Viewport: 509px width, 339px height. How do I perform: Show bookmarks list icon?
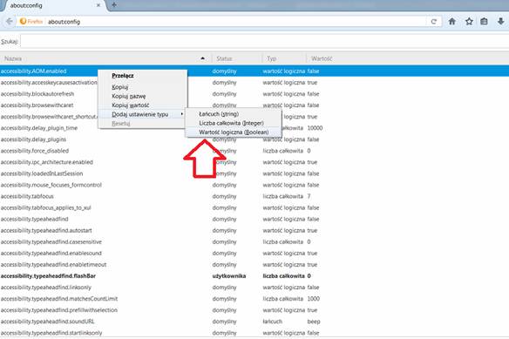pos(484,22)
